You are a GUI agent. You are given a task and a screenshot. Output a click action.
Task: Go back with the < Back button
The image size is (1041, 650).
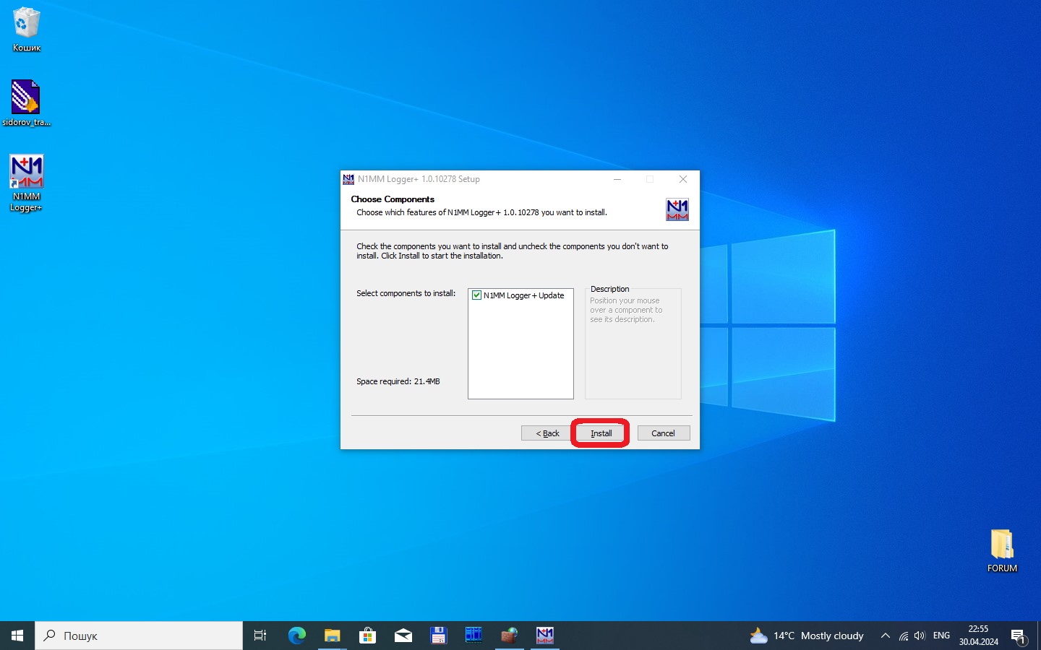[547, 433]
